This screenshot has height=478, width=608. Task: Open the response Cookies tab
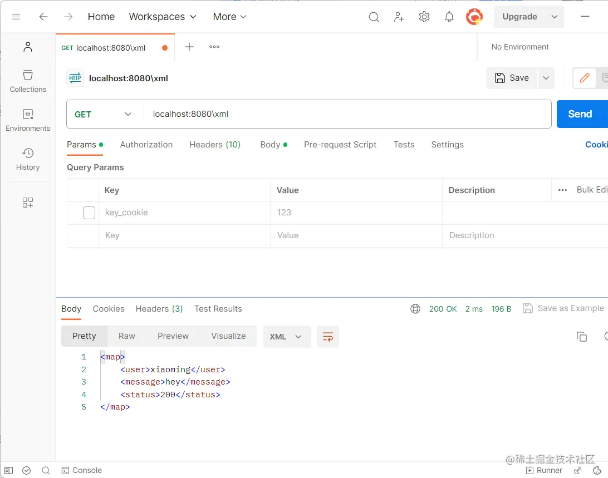(x=109, y=309)
